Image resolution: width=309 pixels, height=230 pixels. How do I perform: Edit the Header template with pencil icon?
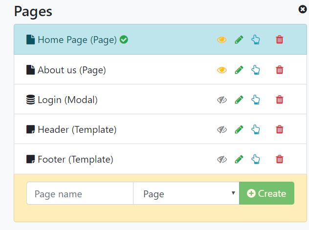coord(239,129)
